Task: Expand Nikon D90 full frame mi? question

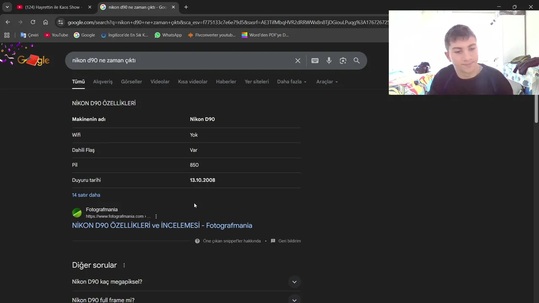Action: (187, 299)
